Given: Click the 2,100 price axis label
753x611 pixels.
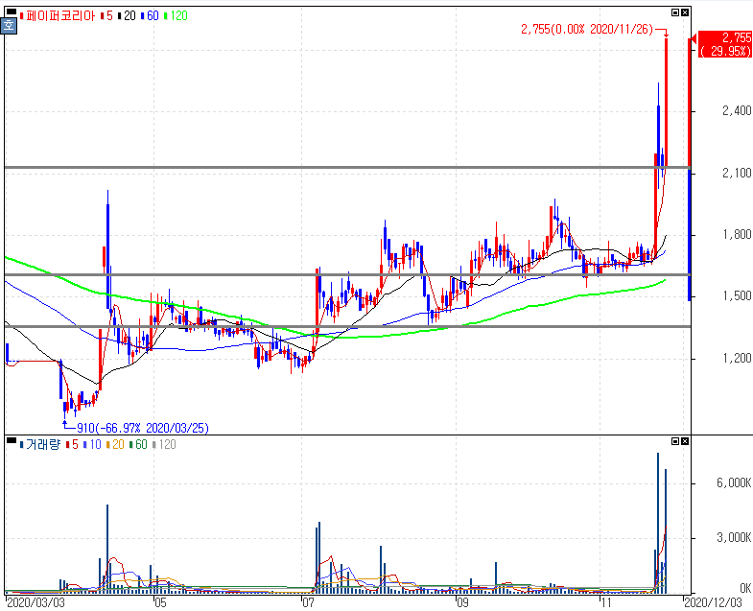Looking at the screenshot, I should tap(736, 173).
